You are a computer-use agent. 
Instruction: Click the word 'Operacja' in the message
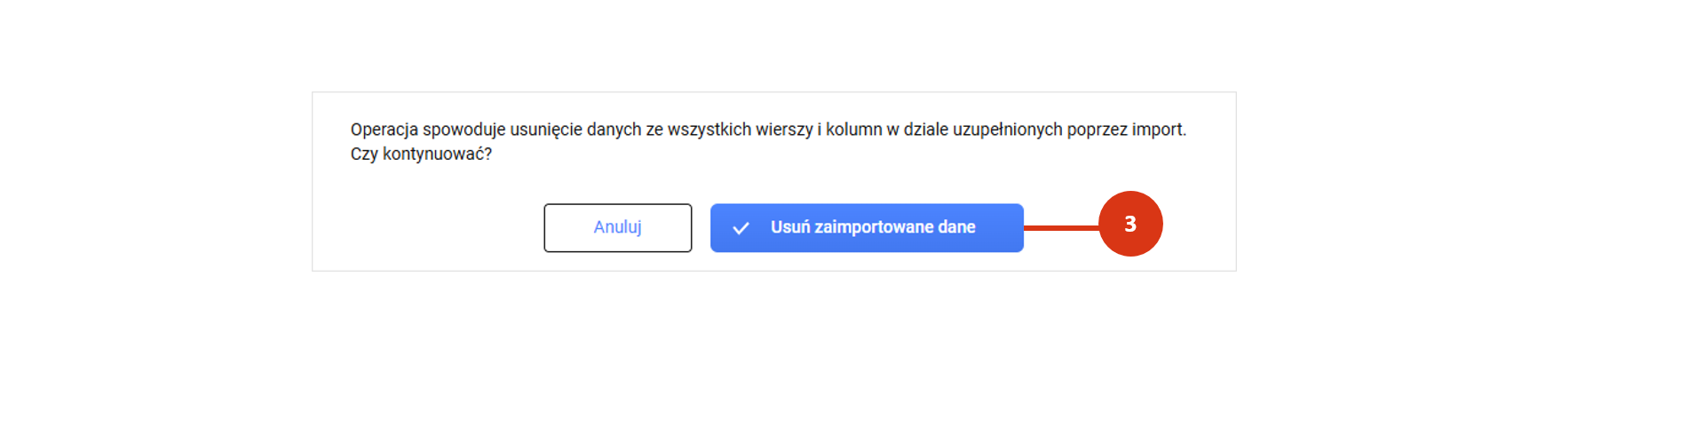point(384,130)
